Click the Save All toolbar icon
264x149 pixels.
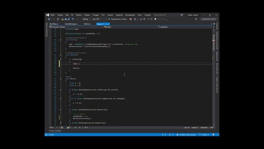[69, 19]
